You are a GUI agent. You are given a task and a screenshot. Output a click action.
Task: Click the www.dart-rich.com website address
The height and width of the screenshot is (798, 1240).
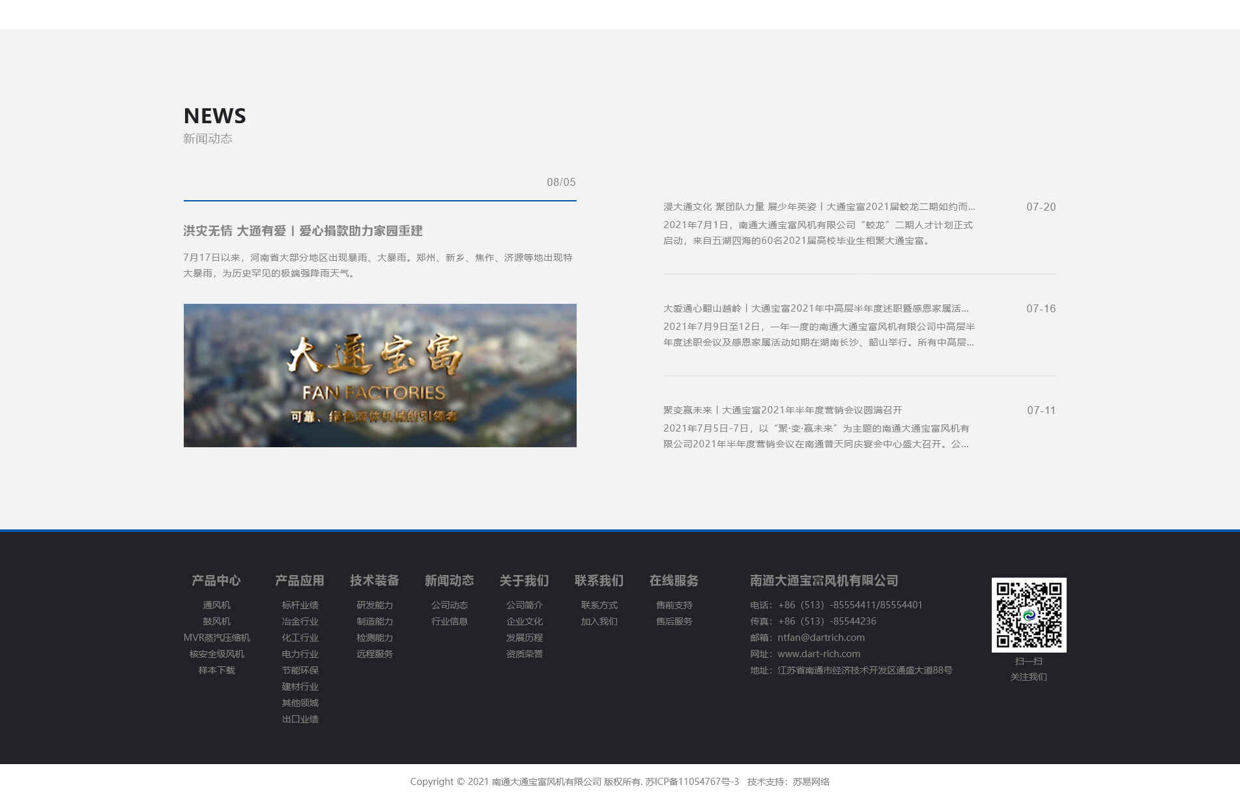(x=819, y=654)
